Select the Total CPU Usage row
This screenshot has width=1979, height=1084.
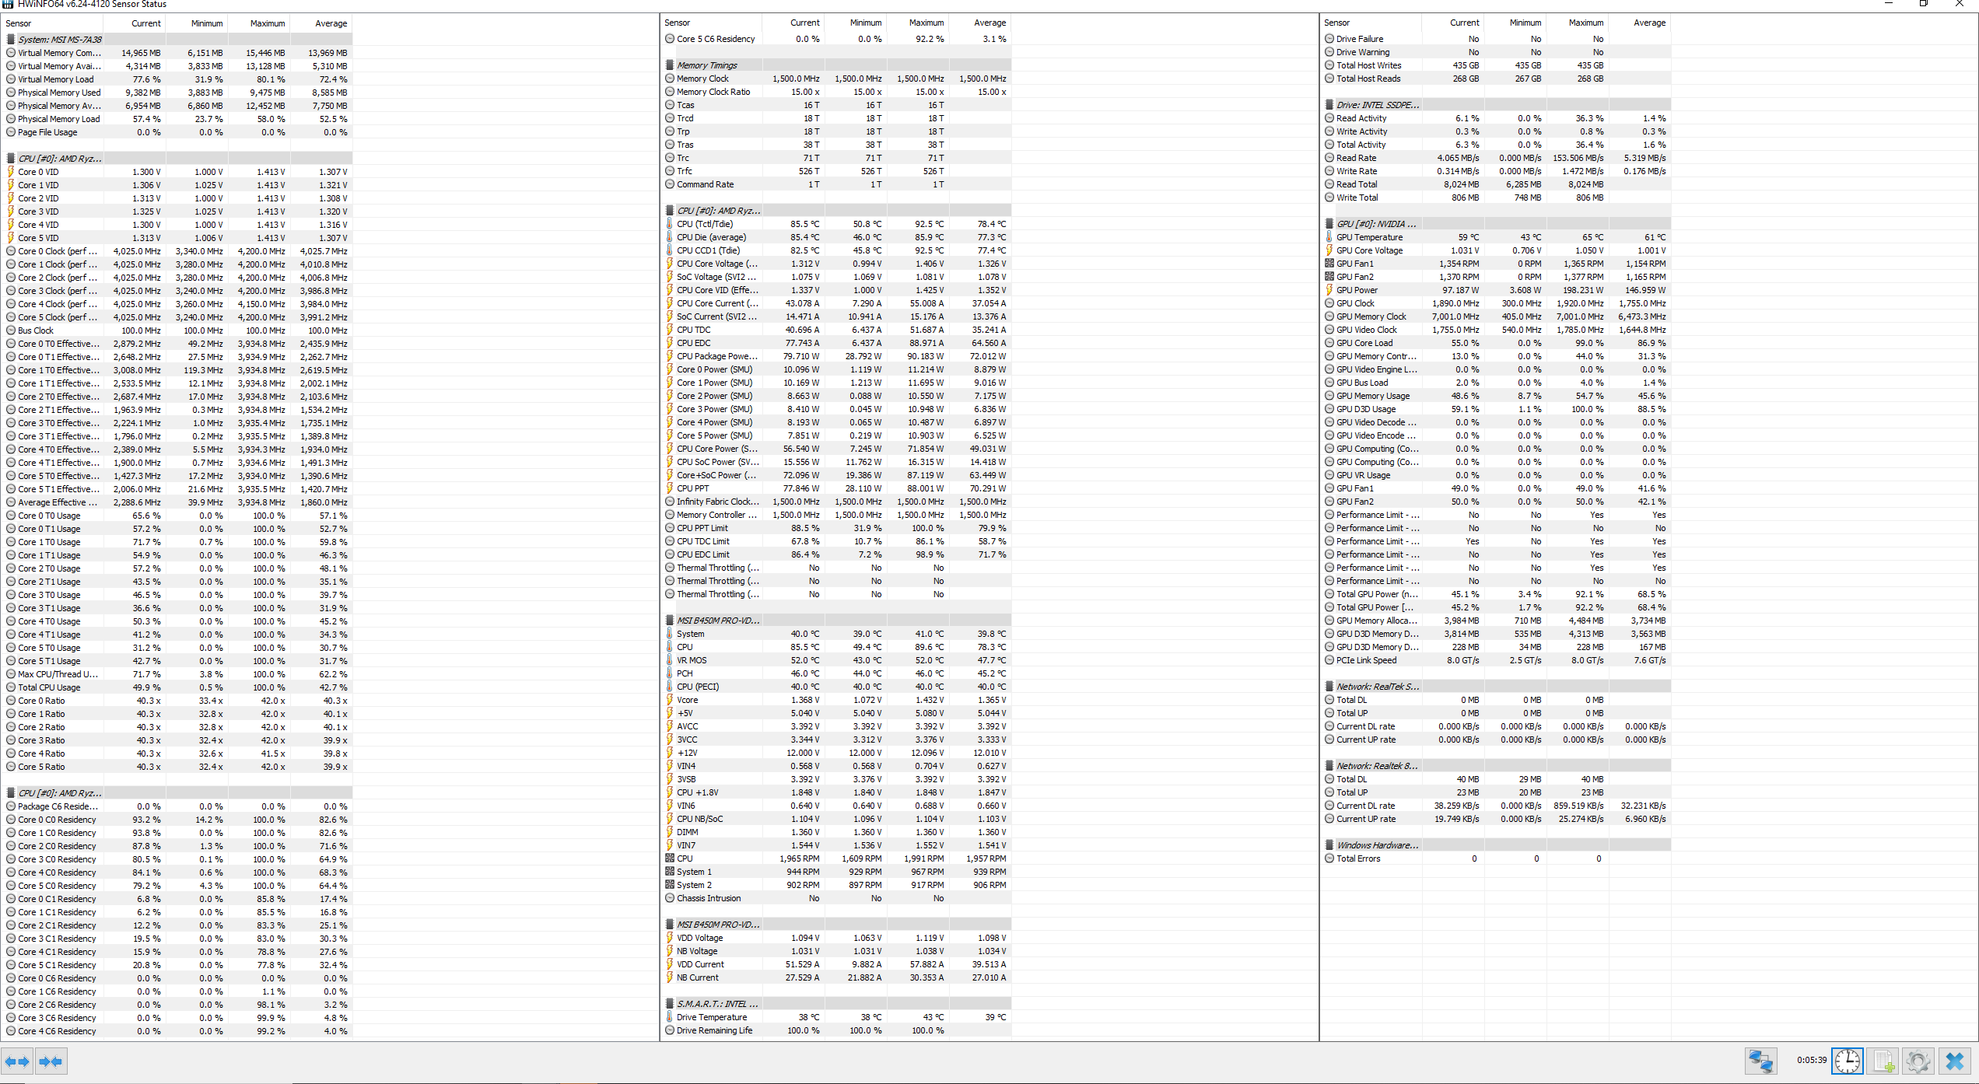[49, 687]
